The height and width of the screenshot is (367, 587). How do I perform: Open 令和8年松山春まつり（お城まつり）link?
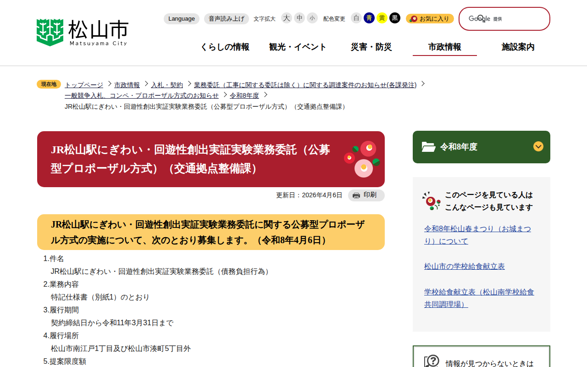[477, 235]
